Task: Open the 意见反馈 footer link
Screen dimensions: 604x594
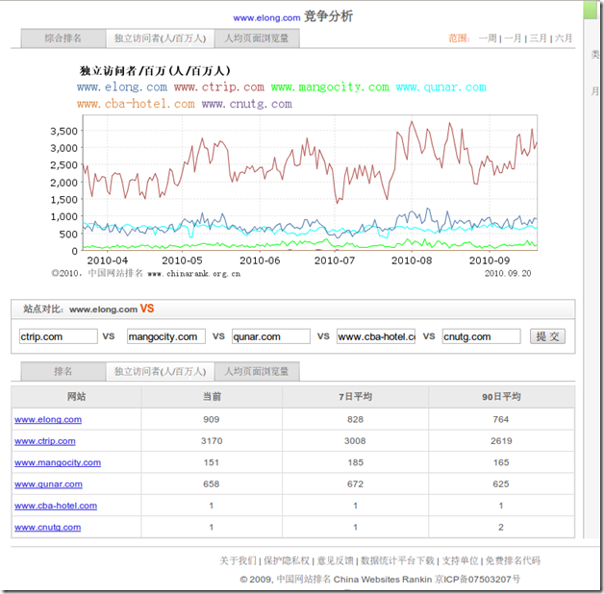Action: click(x=335, y=560)
